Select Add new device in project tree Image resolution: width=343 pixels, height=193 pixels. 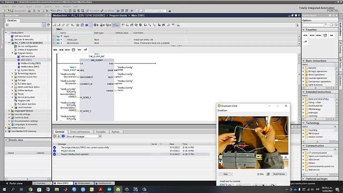pos(22,36)
